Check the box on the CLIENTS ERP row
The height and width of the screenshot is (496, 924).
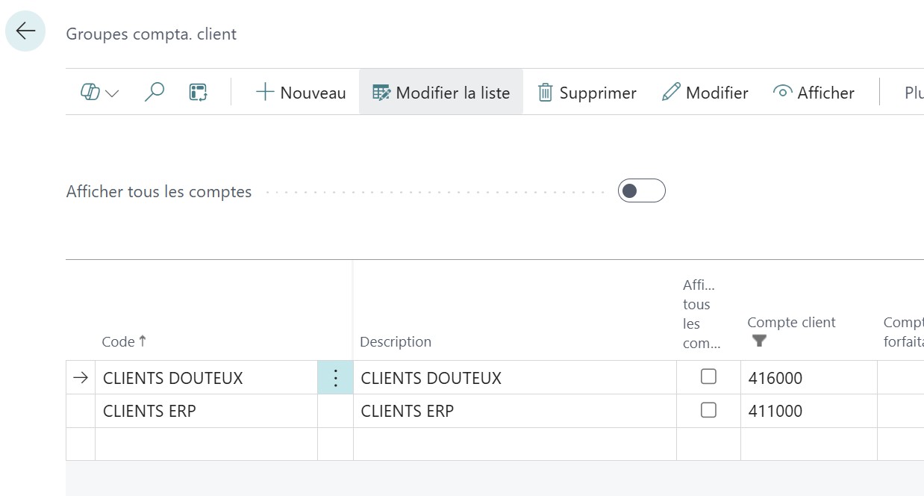(x=708, y=411)
